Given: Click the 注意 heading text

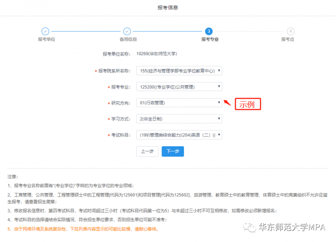Looking at the screenshot, I should pyautogui.click(x=13, y=177).
